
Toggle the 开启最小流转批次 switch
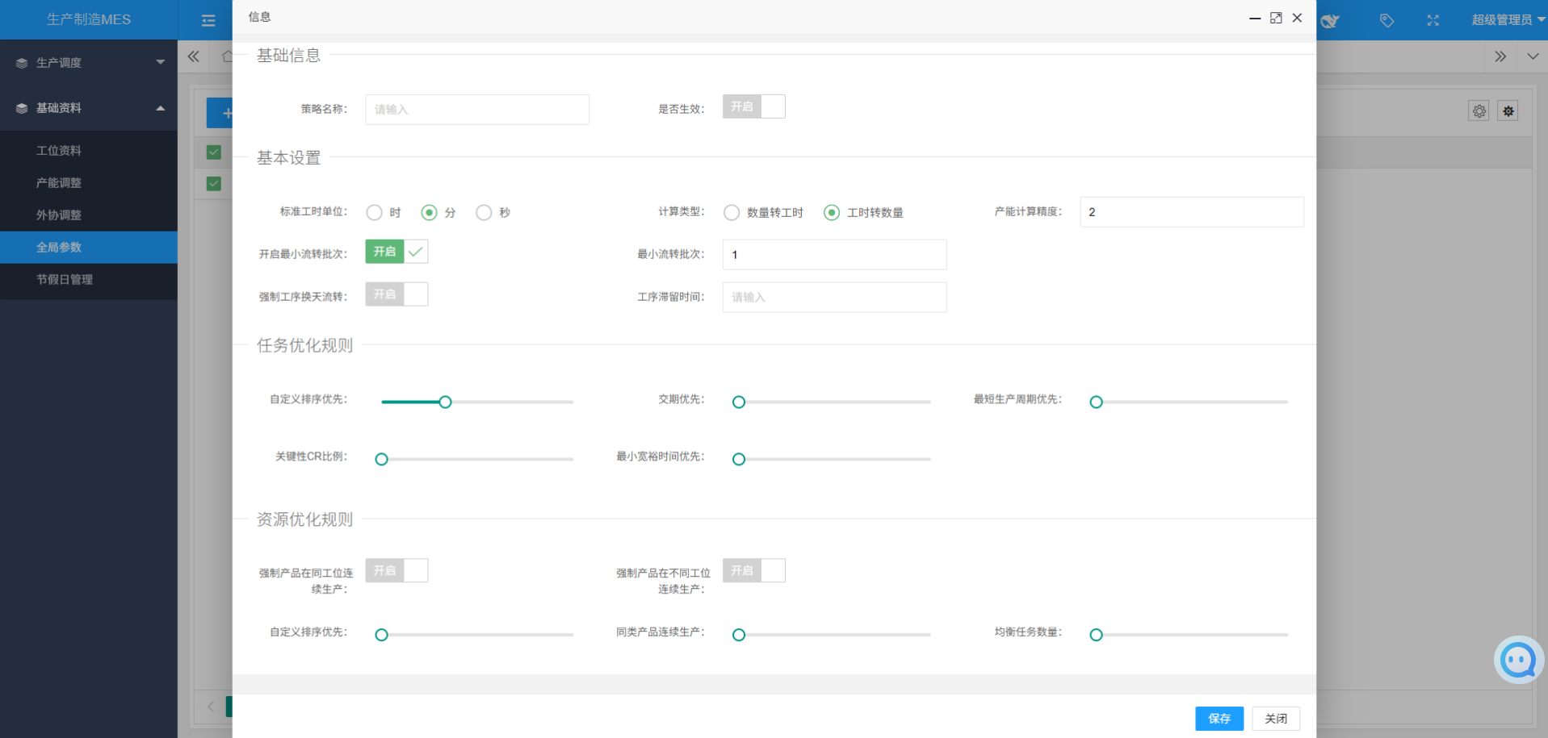coord(396,252)
